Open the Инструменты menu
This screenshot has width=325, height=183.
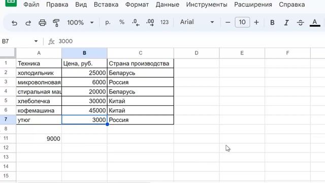tap(207, 5)
